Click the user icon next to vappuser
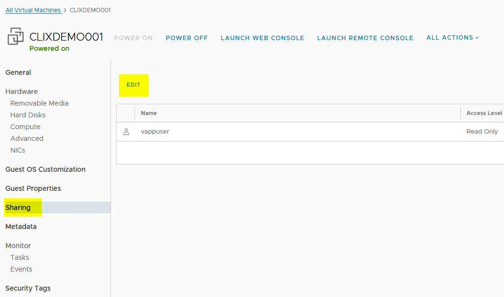This screenshot has height=297, width=504. tap(126, 132)
